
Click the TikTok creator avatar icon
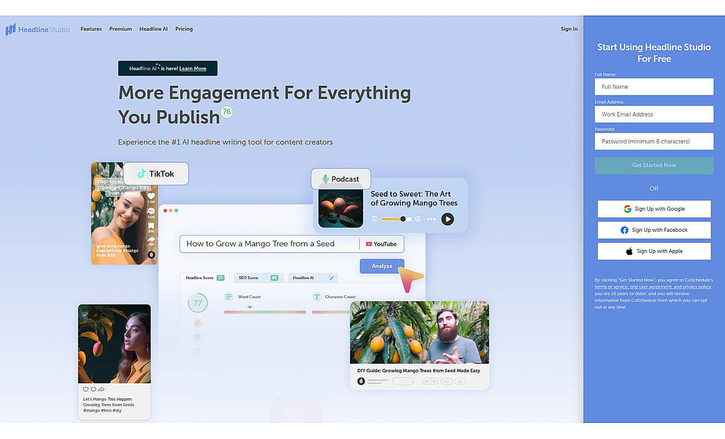pos(151,255)
